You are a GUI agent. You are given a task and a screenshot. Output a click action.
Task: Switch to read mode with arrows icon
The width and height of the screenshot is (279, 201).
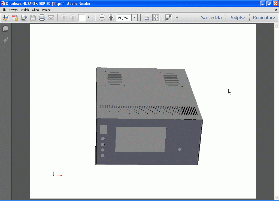click(x=169, y=18)
